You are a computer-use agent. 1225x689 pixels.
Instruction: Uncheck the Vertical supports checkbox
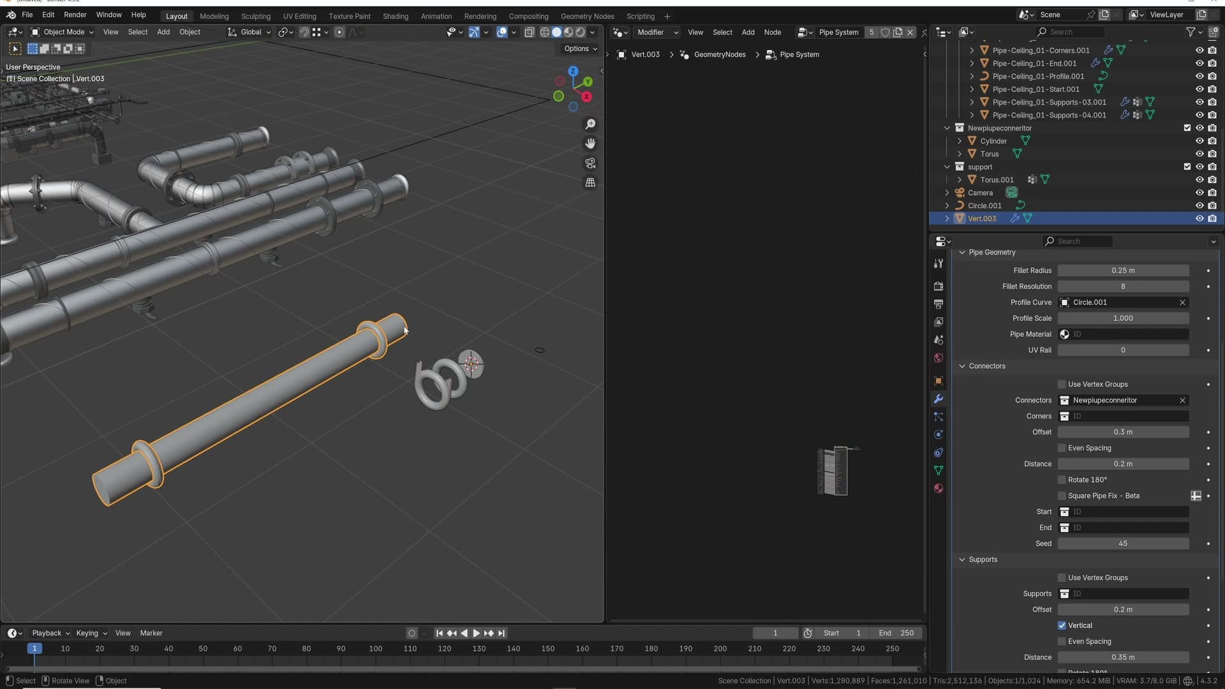(1062, 625)
